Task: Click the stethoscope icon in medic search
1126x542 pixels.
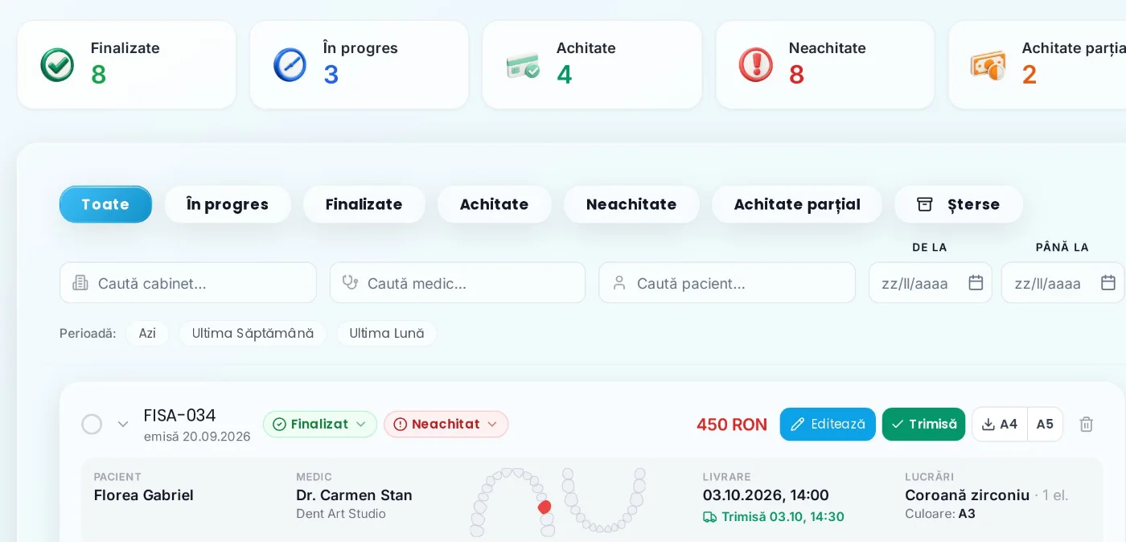Action: tap(350, 283)
